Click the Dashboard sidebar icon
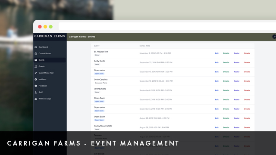The width and height of the screenshot is (276, 155). click(36, 47)
